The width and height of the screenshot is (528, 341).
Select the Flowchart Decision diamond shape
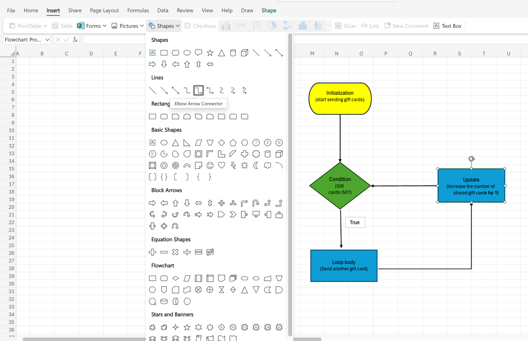pyautogui.click(x=176, y=278)
